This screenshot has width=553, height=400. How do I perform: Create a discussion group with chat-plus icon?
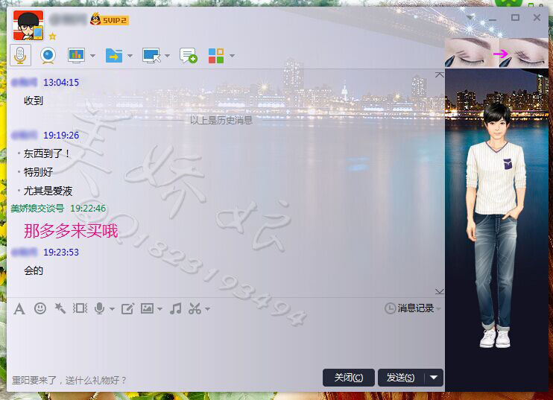click(189, 56)
